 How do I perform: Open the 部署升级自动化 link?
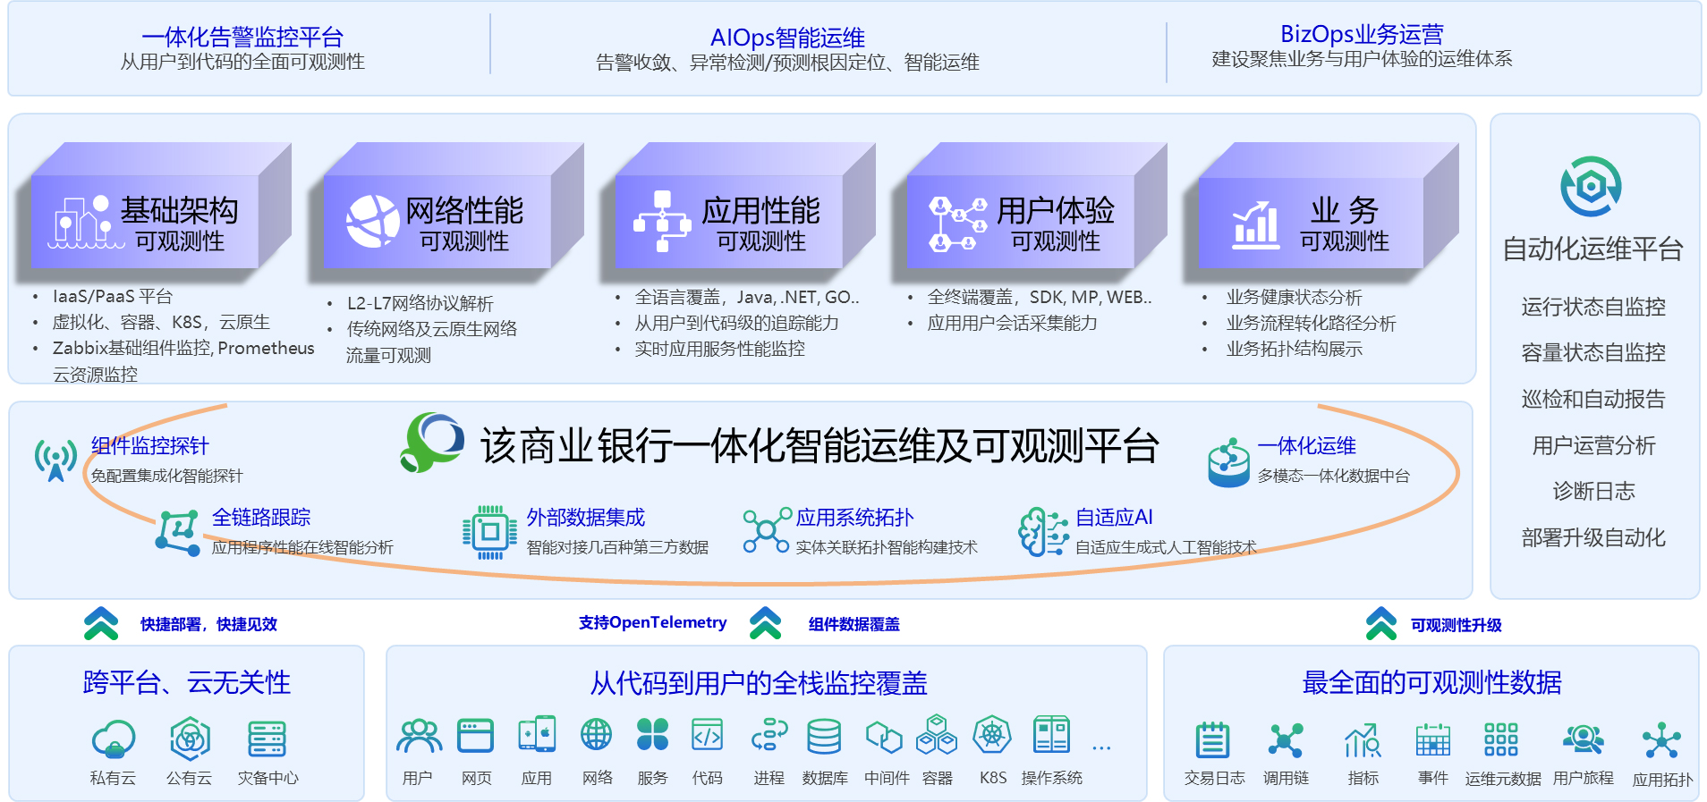1592,537
